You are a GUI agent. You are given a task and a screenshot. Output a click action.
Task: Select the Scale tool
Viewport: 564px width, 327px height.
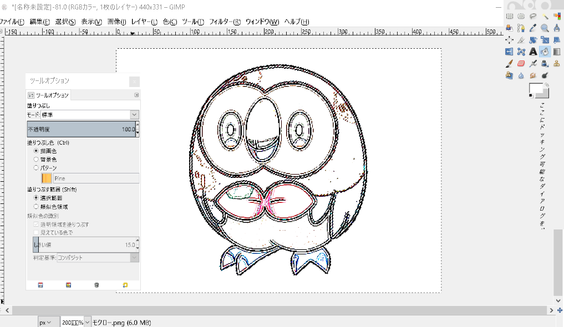545,40
